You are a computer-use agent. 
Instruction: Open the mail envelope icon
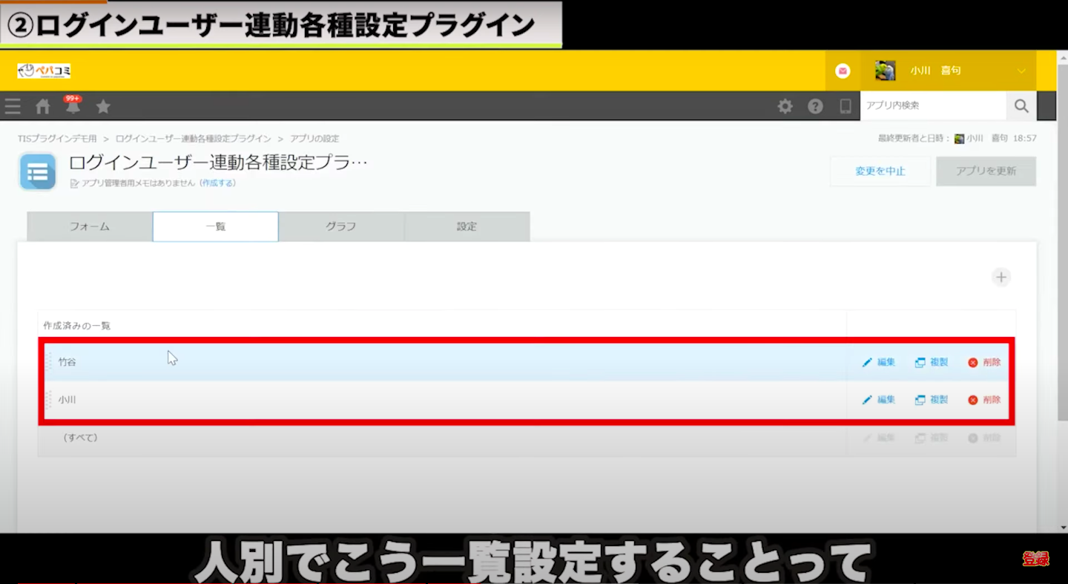coord(843,71)
